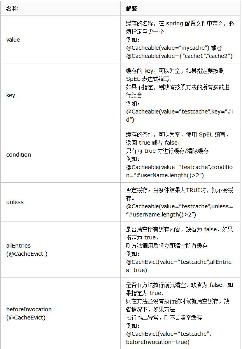This screenshot has width=242, height=349.
Task: Click the allEntries attribute name
Action: point(18,246)
